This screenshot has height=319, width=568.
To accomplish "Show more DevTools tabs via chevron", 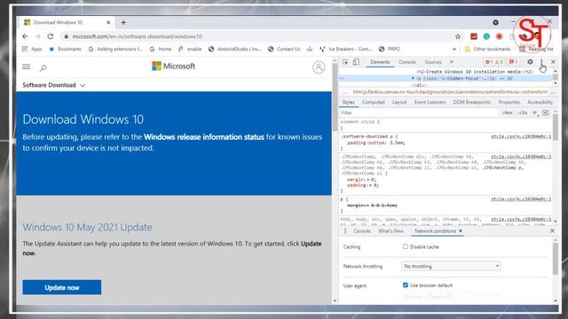I will [x=452, y=62].
